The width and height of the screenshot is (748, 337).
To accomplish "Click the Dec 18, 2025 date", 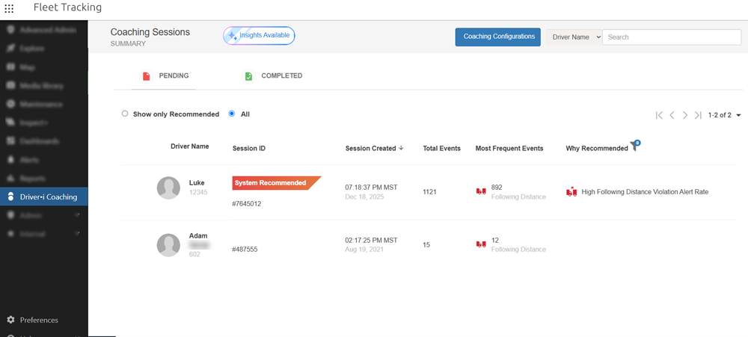I will coord(363,197).
